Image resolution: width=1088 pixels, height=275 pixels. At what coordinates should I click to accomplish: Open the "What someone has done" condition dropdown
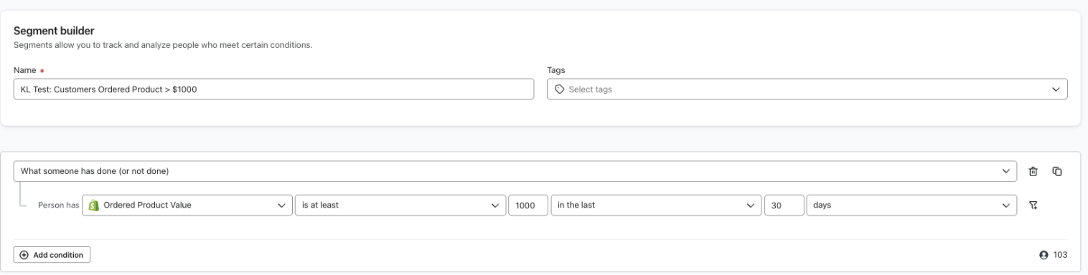tap(515, 171)
